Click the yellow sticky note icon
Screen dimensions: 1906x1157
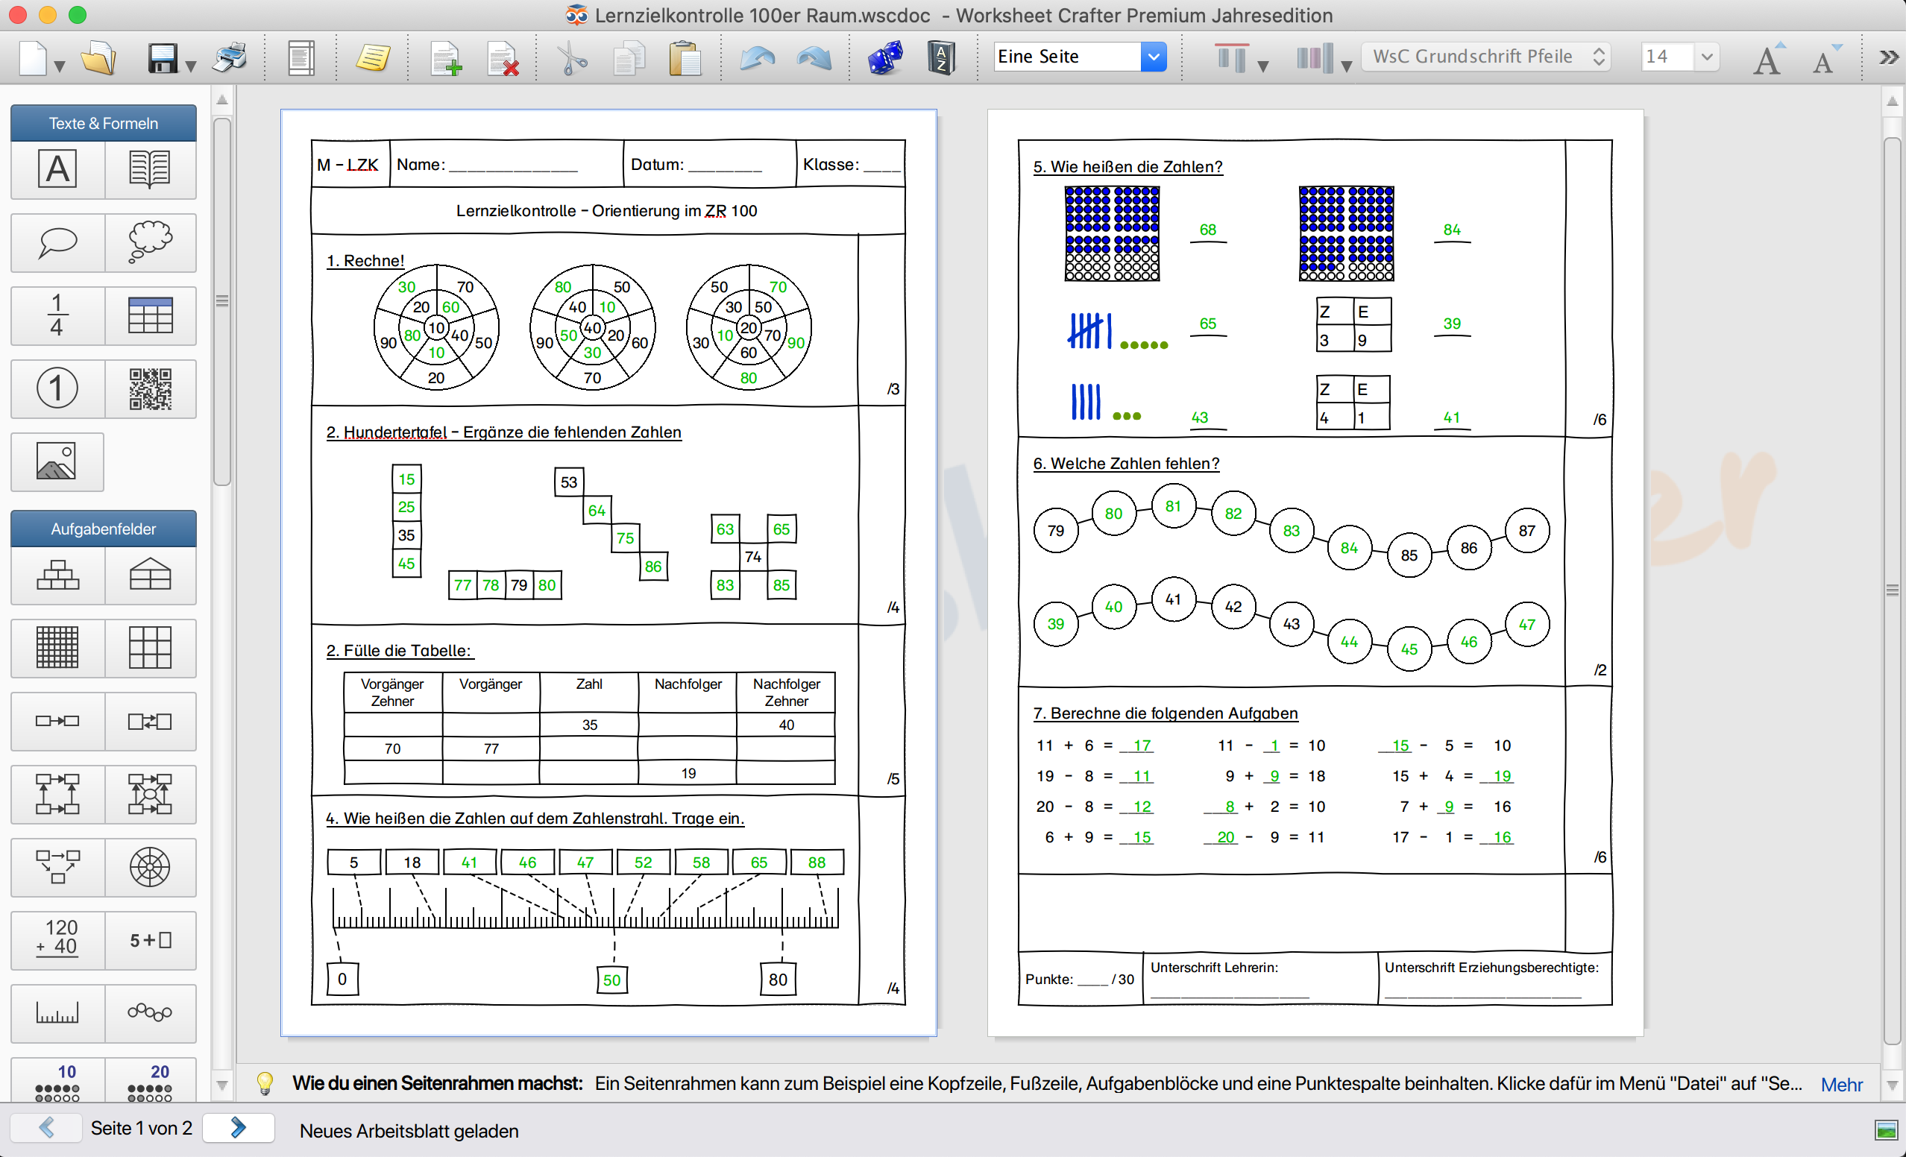[x=372, y=58]
